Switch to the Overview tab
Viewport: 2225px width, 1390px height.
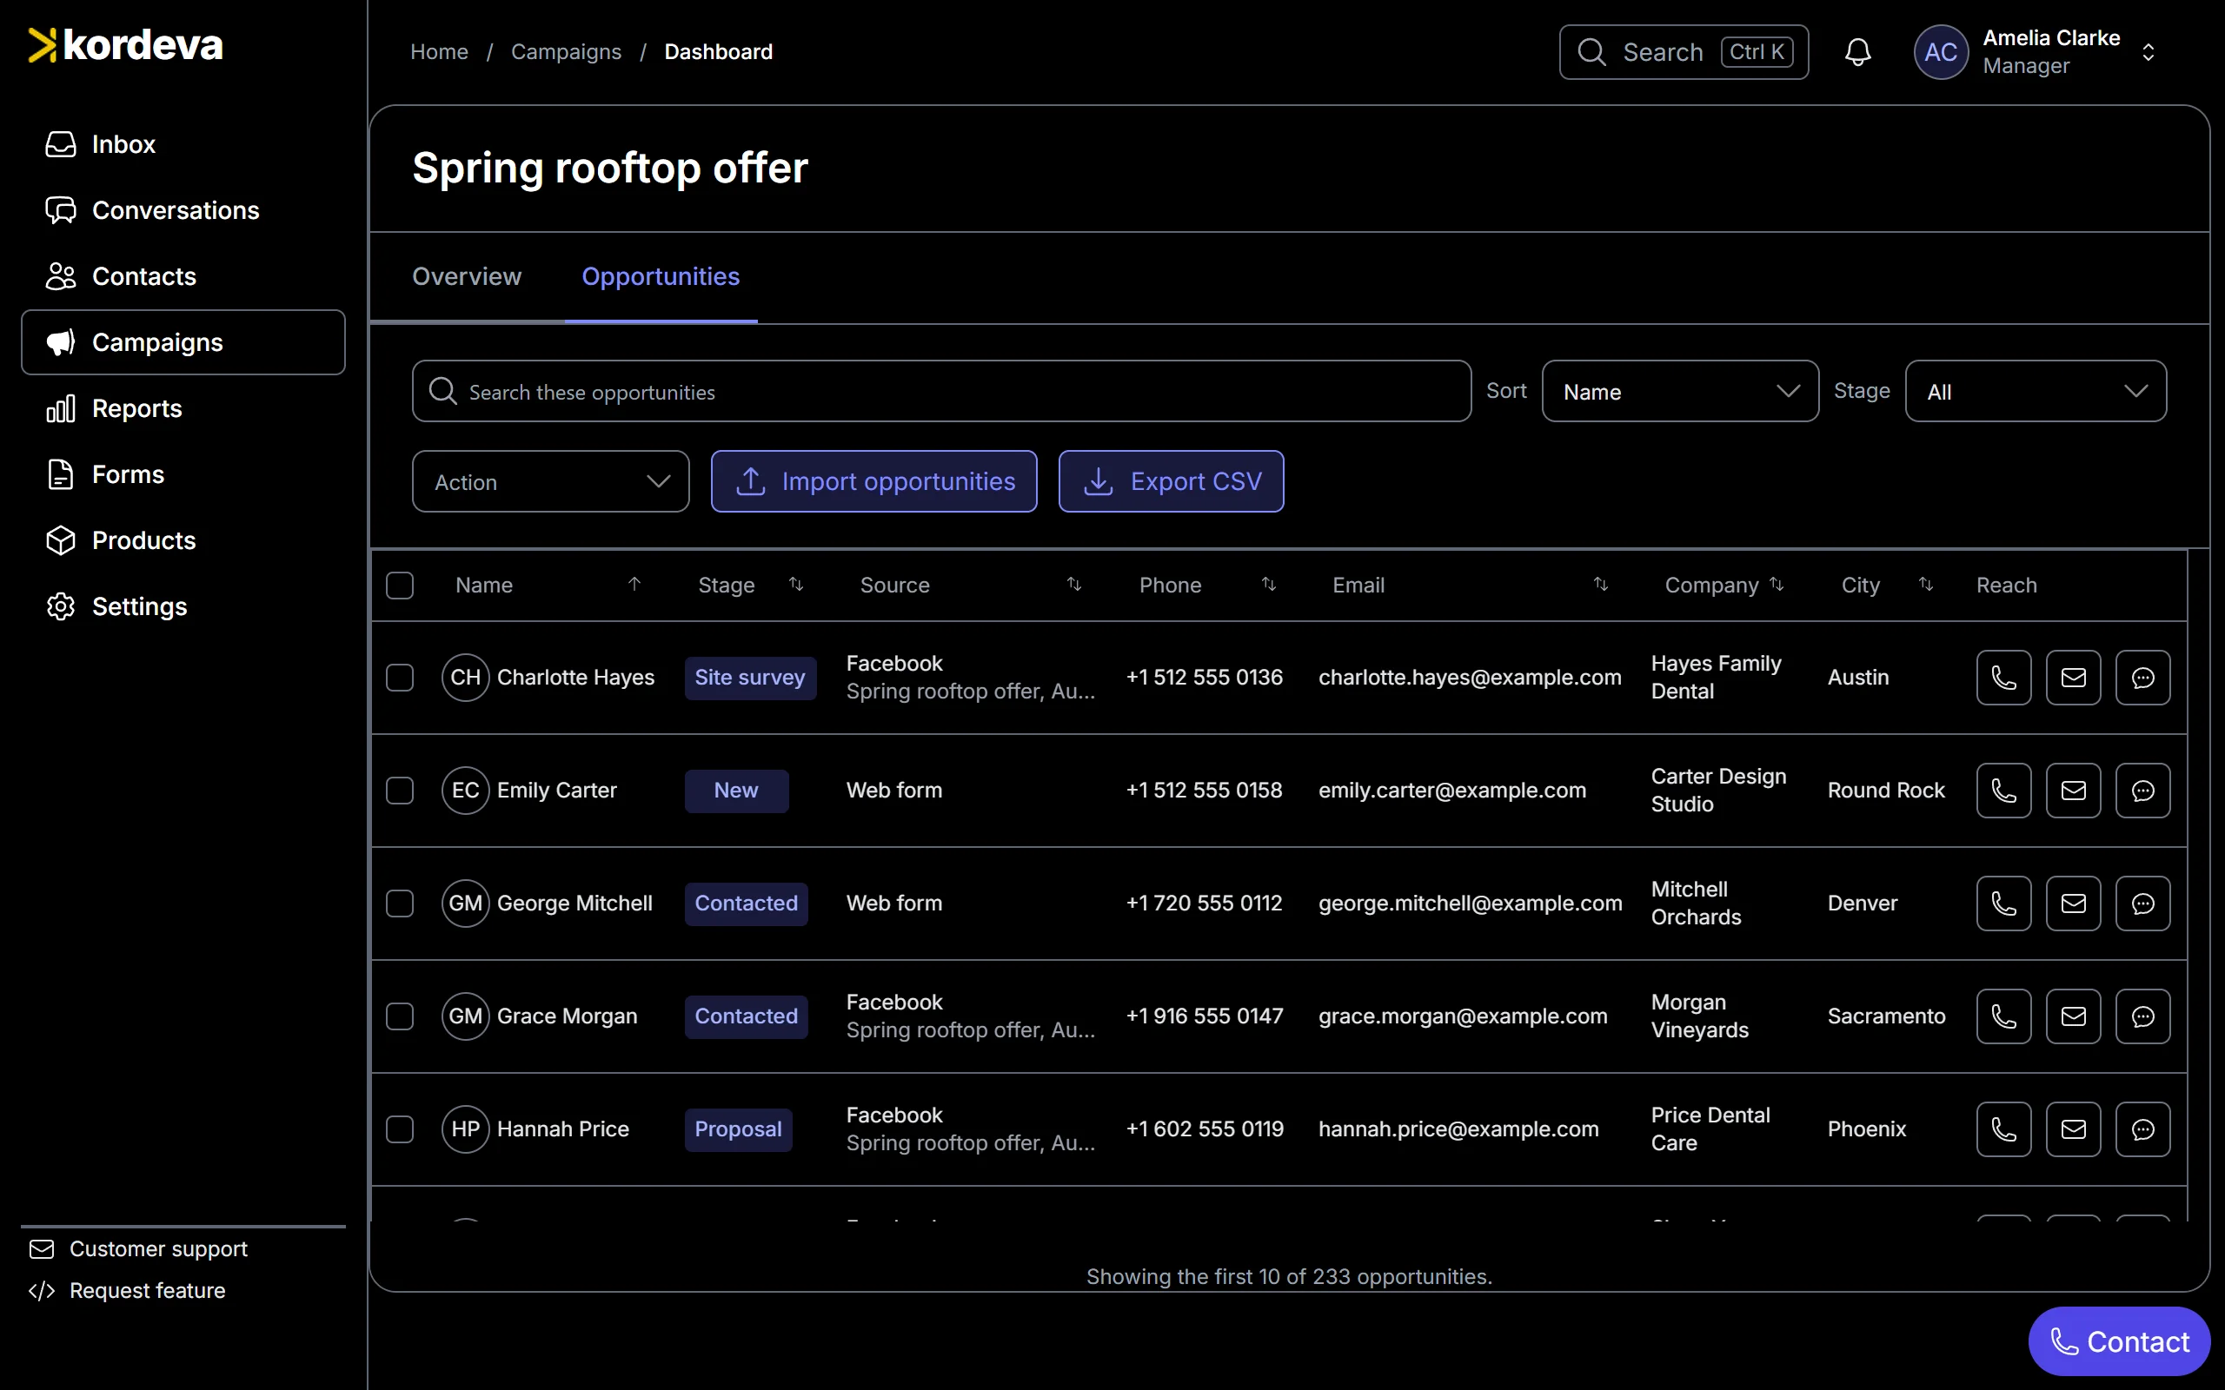click(467, 277)
